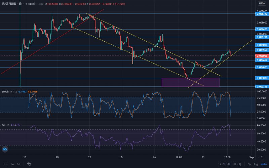Viewport: 269px width, 168px height.
Task: Toggle the log scale mode
Action: point(256,164)
